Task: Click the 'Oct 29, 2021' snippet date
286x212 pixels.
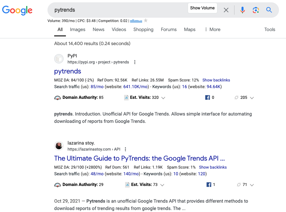Action: click(67, 201)
